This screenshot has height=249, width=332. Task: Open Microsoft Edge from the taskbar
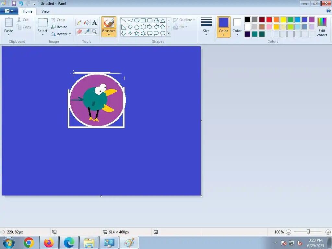pos(69,243)
